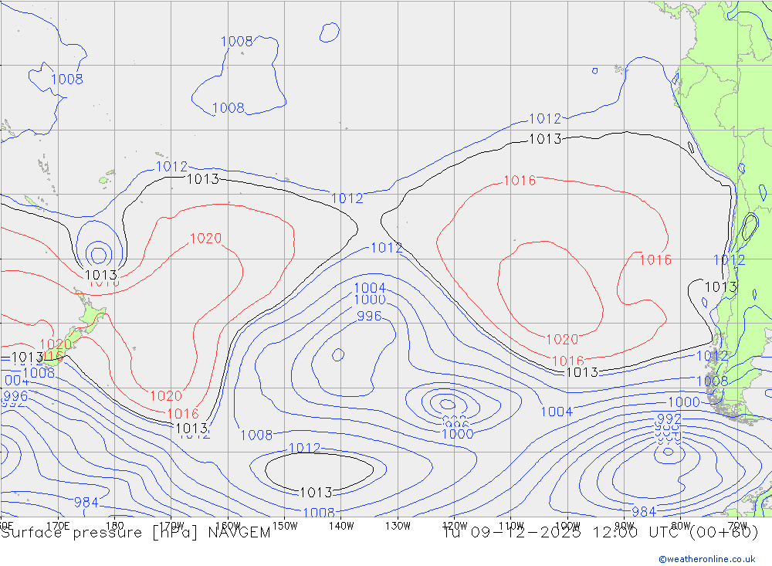Click the 80W longitude axis label
The height and width of the screenshot is (566, 772).
click(x=681, y=526)
